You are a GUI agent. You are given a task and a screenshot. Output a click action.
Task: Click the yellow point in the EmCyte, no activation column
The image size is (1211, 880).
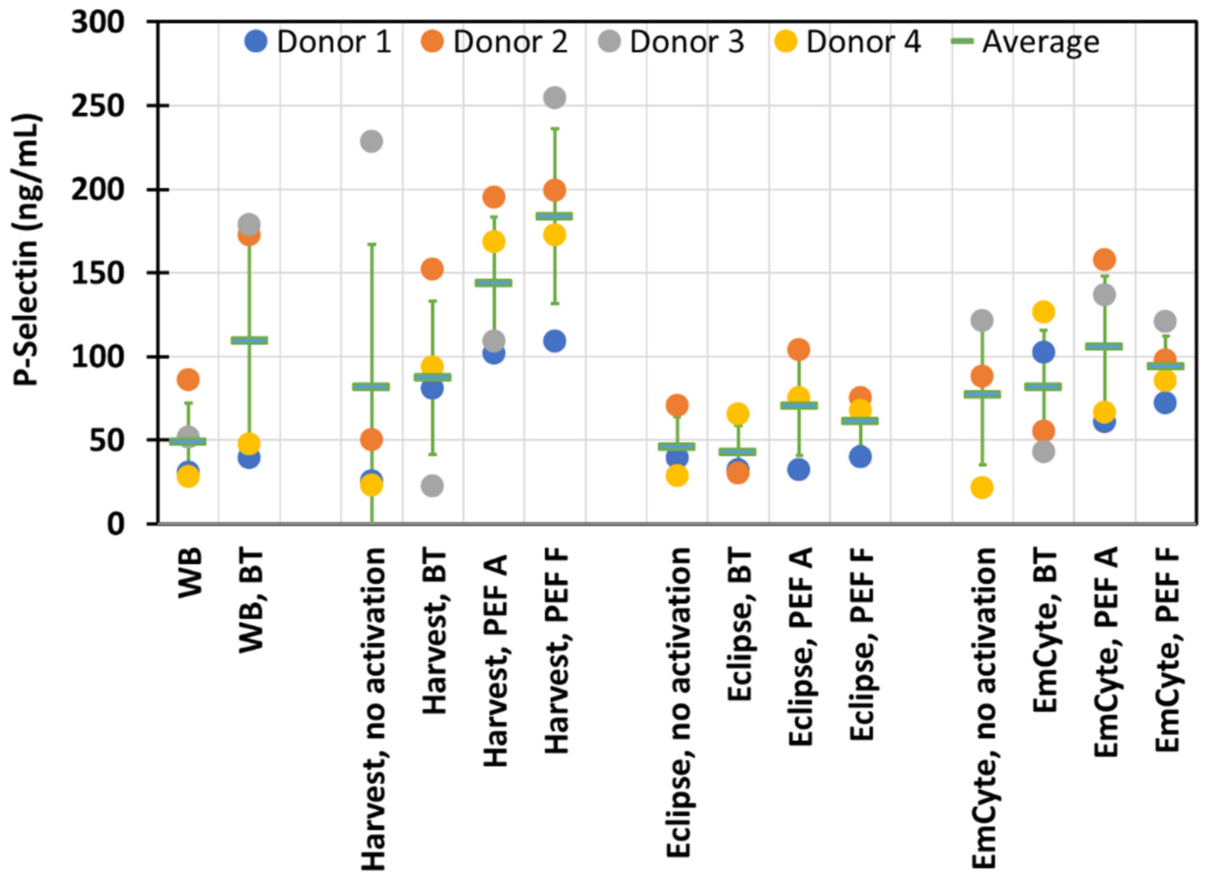(x=981, y=488)
